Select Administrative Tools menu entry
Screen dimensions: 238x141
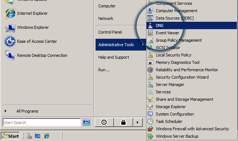click(121, 45)
